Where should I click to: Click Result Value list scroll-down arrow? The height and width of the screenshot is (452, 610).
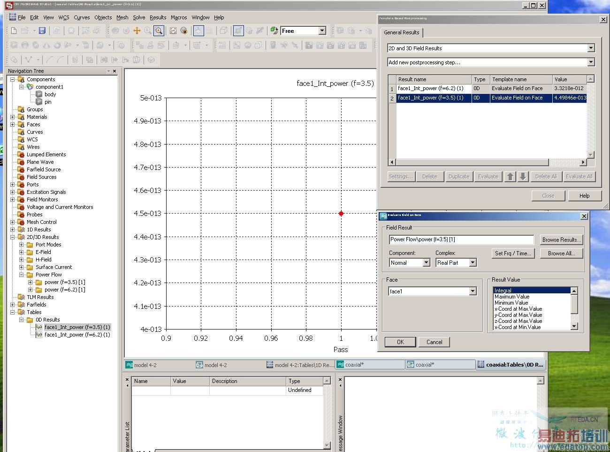click(x=574, y=326)
